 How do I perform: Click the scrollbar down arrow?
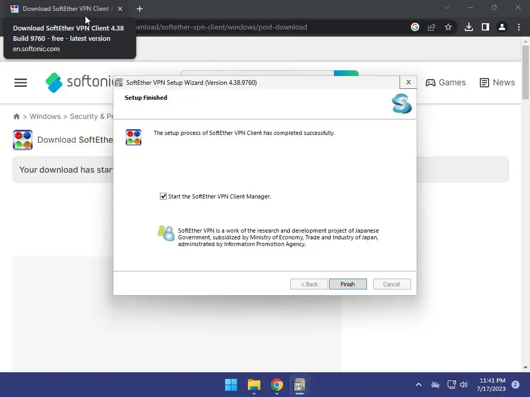pos(525,368)
